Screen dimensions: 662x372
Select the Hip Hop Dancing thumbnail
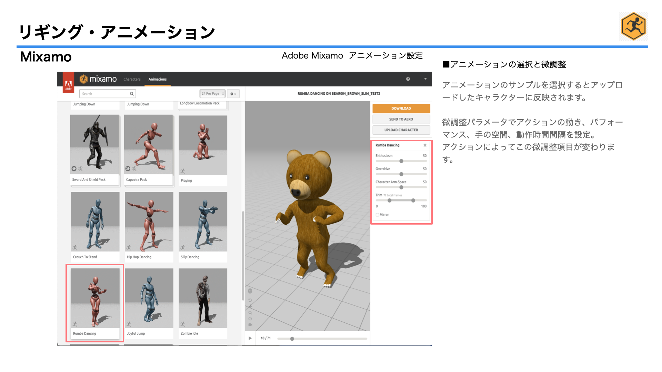pyautogui.click(x=149, y=222)
